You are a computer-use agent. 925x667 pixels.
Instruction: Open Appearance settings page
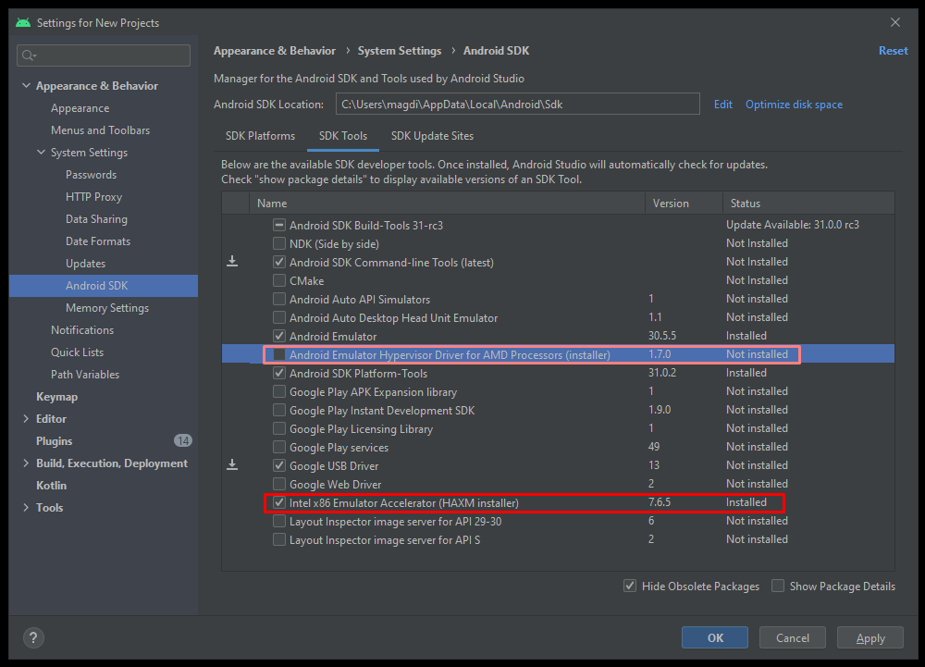coord(80,108)
